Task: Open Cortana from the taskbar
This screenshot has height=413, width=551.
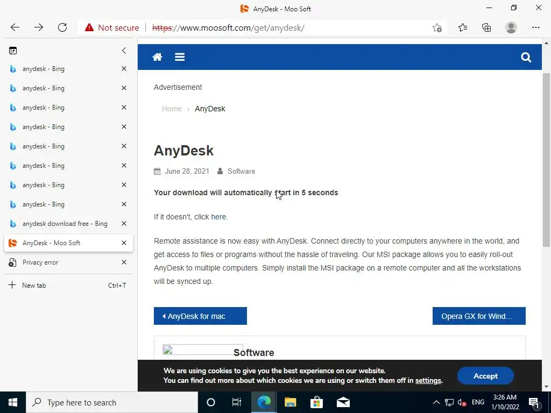Action: [x=211, y=402]
